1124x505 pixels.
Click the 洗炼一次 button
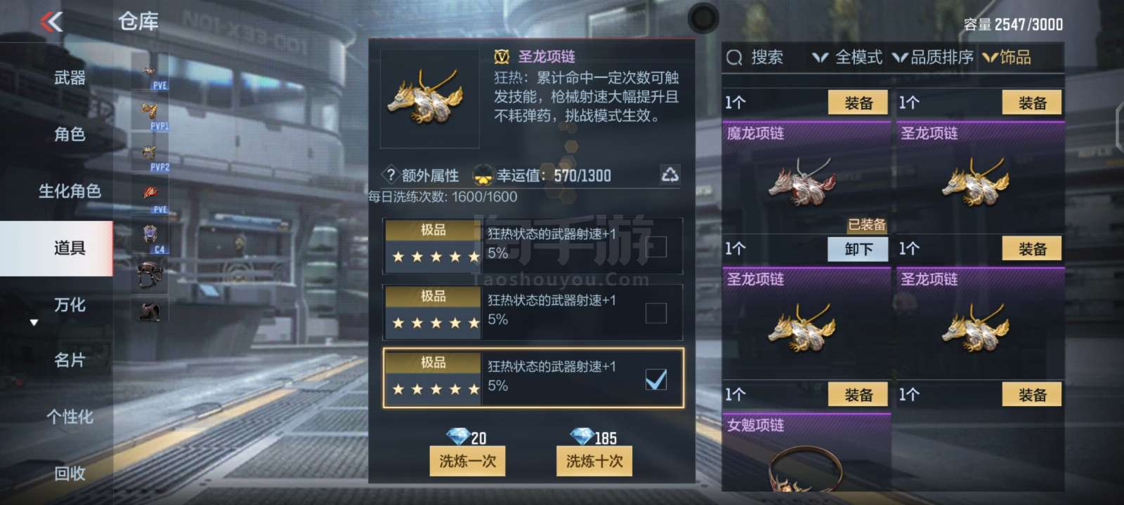pos(467,461)
